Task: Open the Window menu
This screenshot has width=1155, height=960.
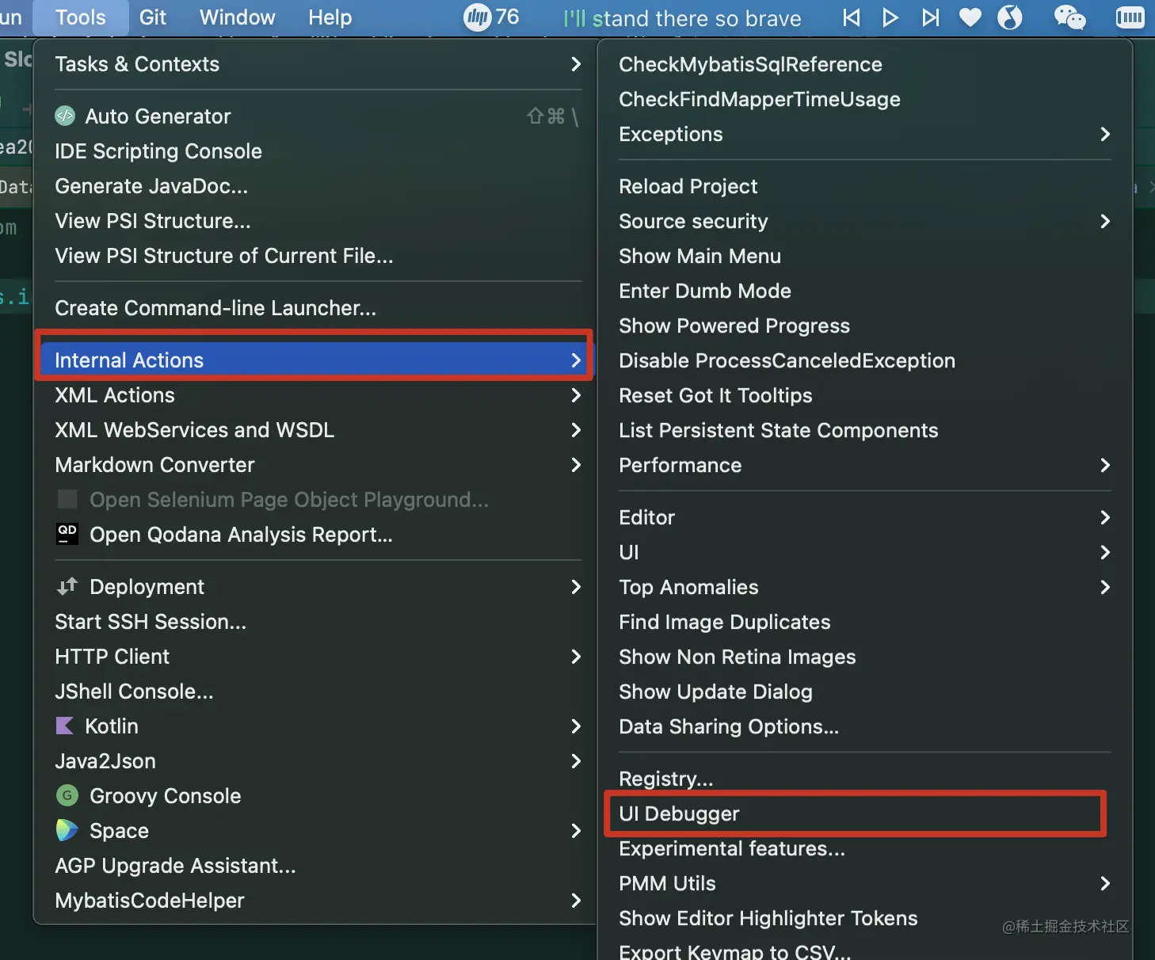Action: tap(238, 17)
